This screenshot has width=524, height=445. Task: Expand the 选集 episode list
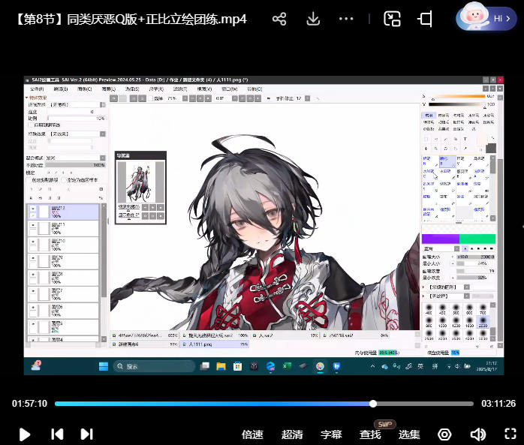click(x=409, y=434)
